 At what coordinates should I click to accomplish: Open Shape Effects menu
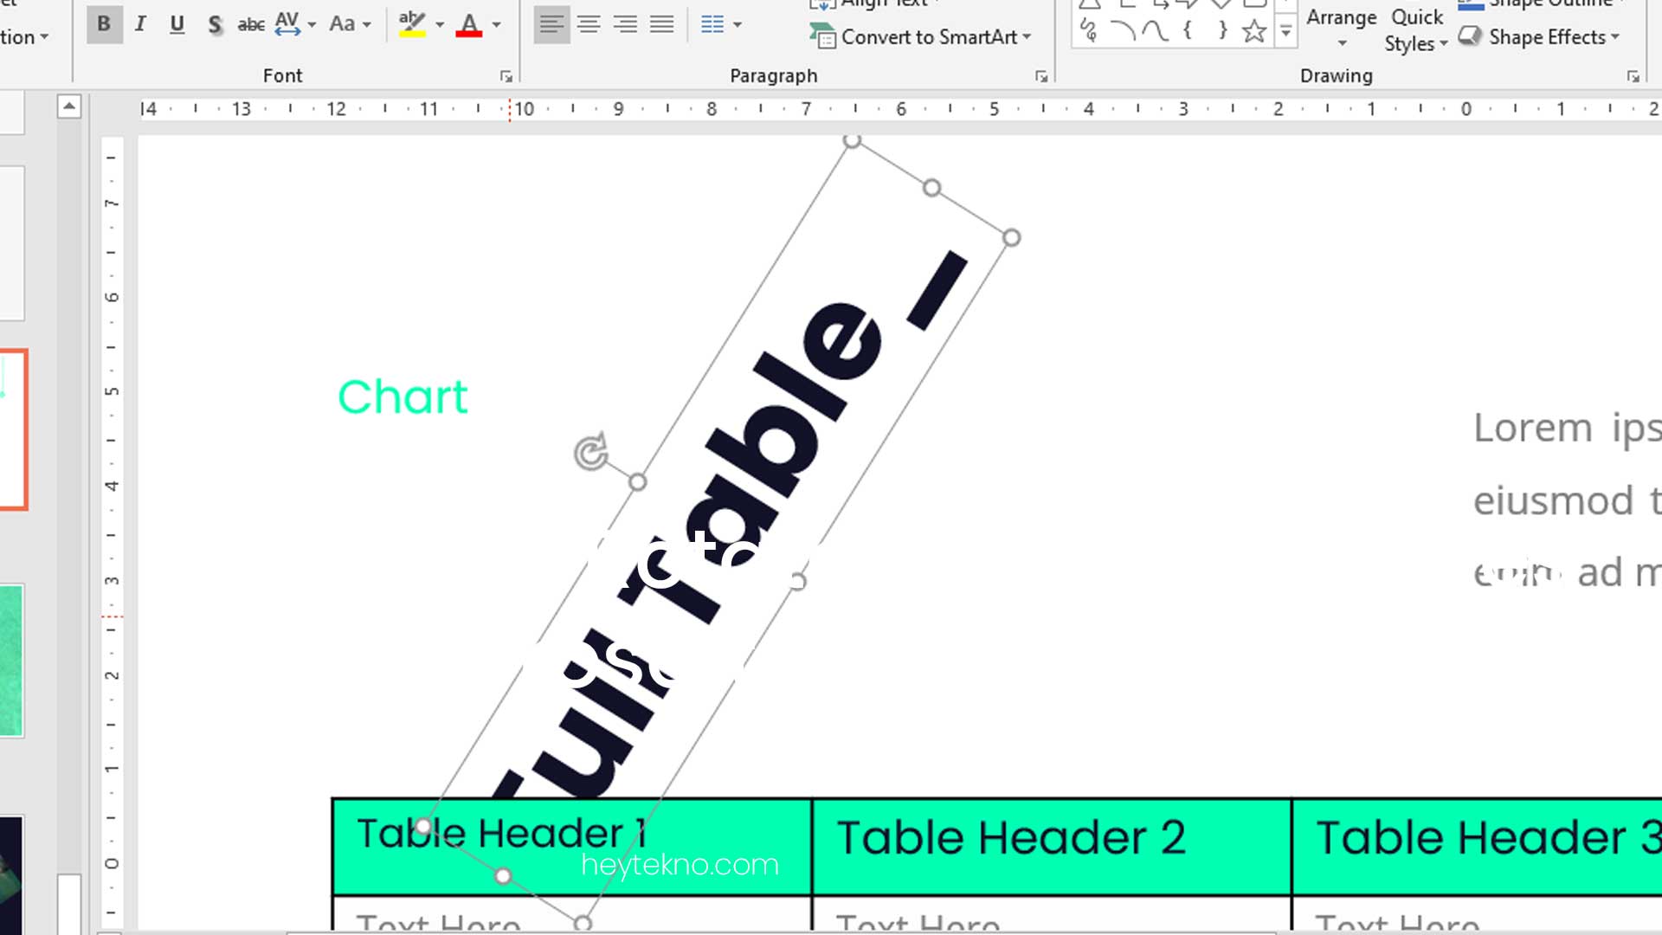(x=1540, y=37)
